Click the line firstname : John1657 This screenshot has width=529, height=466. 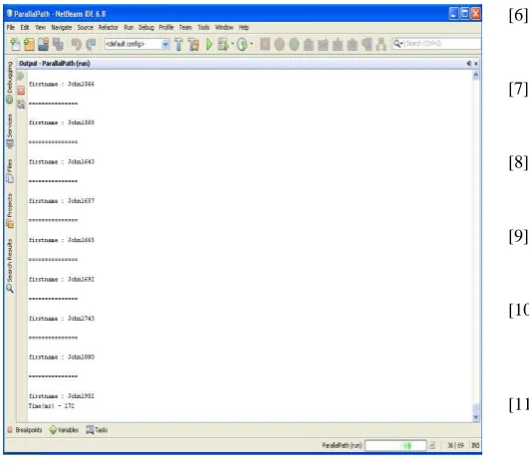click(x=62, y=201)
